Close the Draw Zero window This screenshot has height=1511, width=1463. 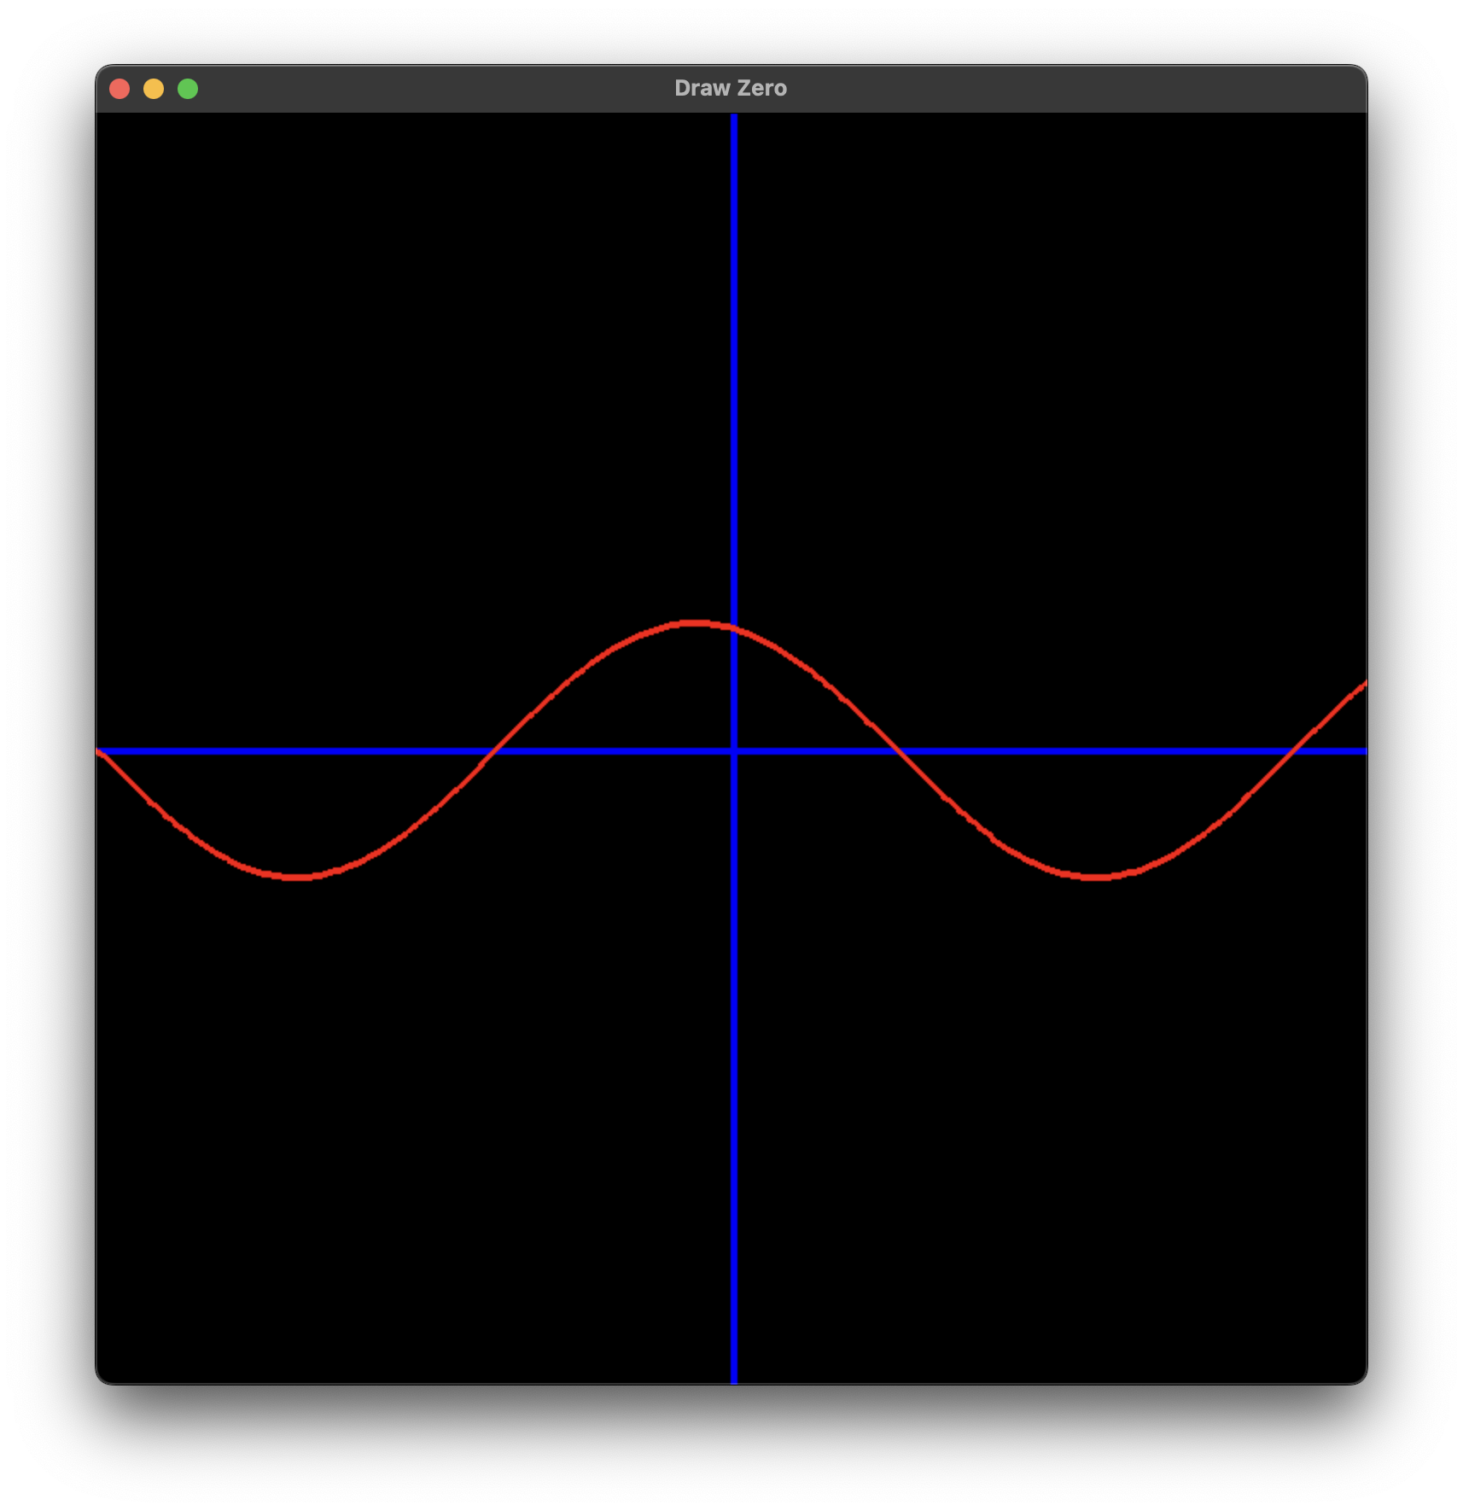point(119,89)
